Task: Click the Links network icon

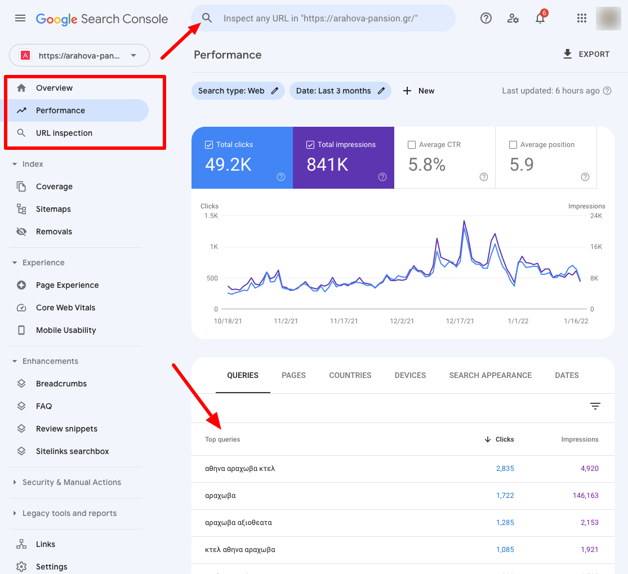Action: click(21, 544)
